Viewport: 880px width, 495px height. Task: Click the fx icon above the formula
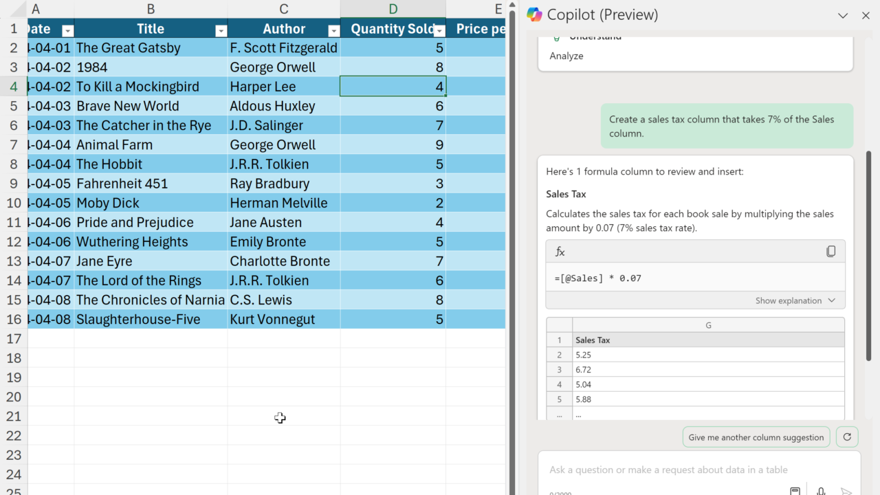(x=560, y=252)
